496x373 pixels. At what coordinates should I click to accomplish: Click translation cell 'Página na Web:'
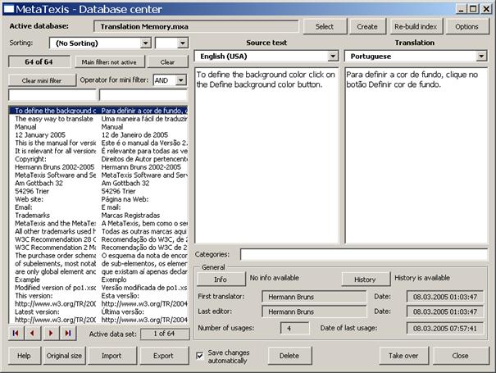(125, 199)
